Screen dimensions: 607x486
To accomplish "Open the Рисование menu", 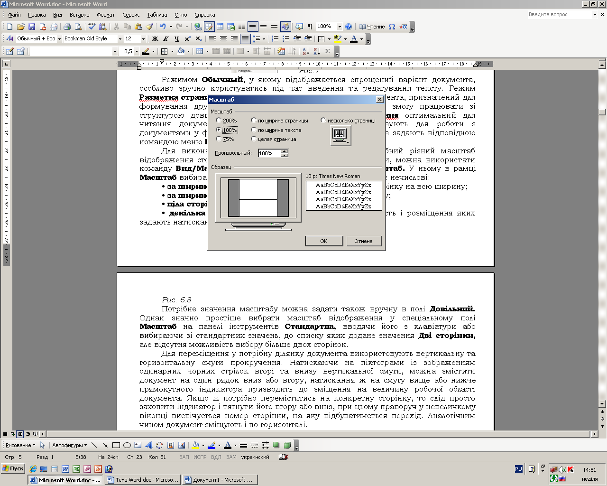I will click(x=20, y=445).
